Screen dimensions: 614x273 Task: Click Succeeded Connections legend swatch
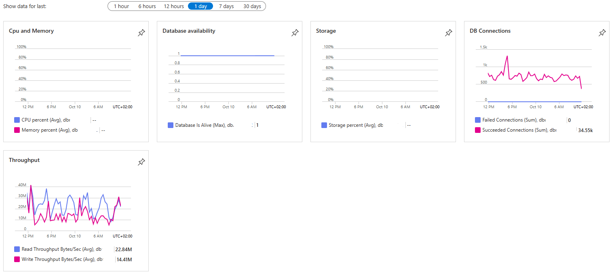(478, 130)
